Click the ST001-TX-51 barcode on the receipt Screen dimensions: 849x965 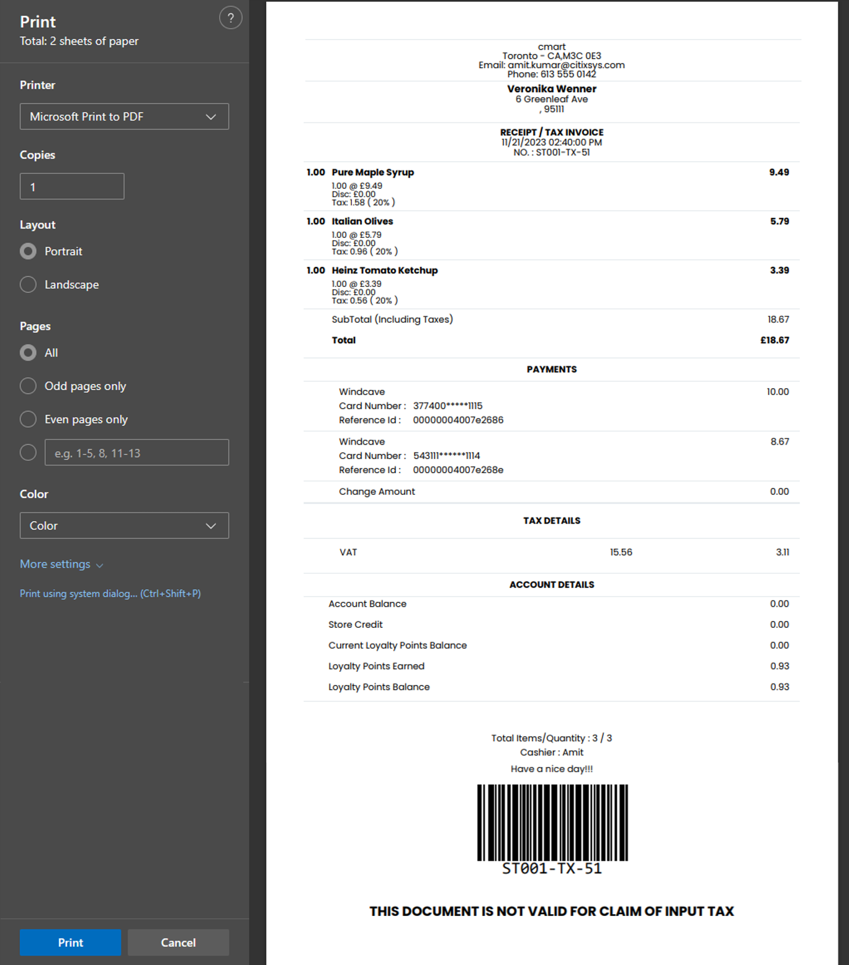[552, 823]
